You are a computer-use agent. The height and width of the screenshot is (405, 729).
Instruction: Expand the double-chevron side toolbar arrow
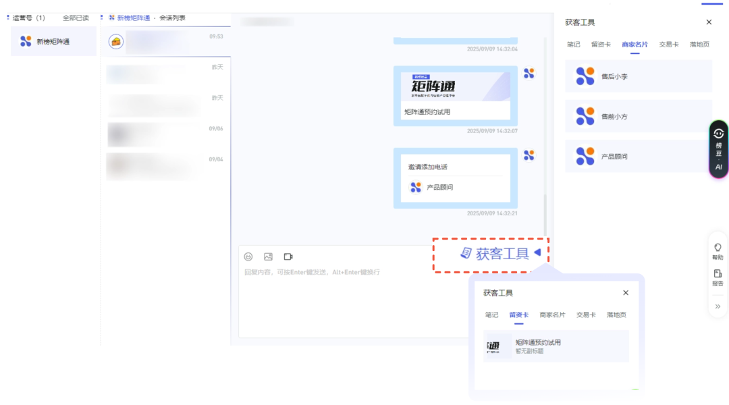click(x=718, y=306)
